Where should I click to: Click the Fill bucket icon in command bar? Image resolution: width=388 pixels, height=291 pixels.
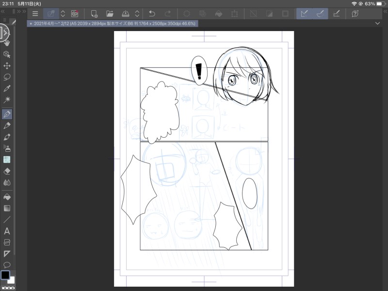219,14
